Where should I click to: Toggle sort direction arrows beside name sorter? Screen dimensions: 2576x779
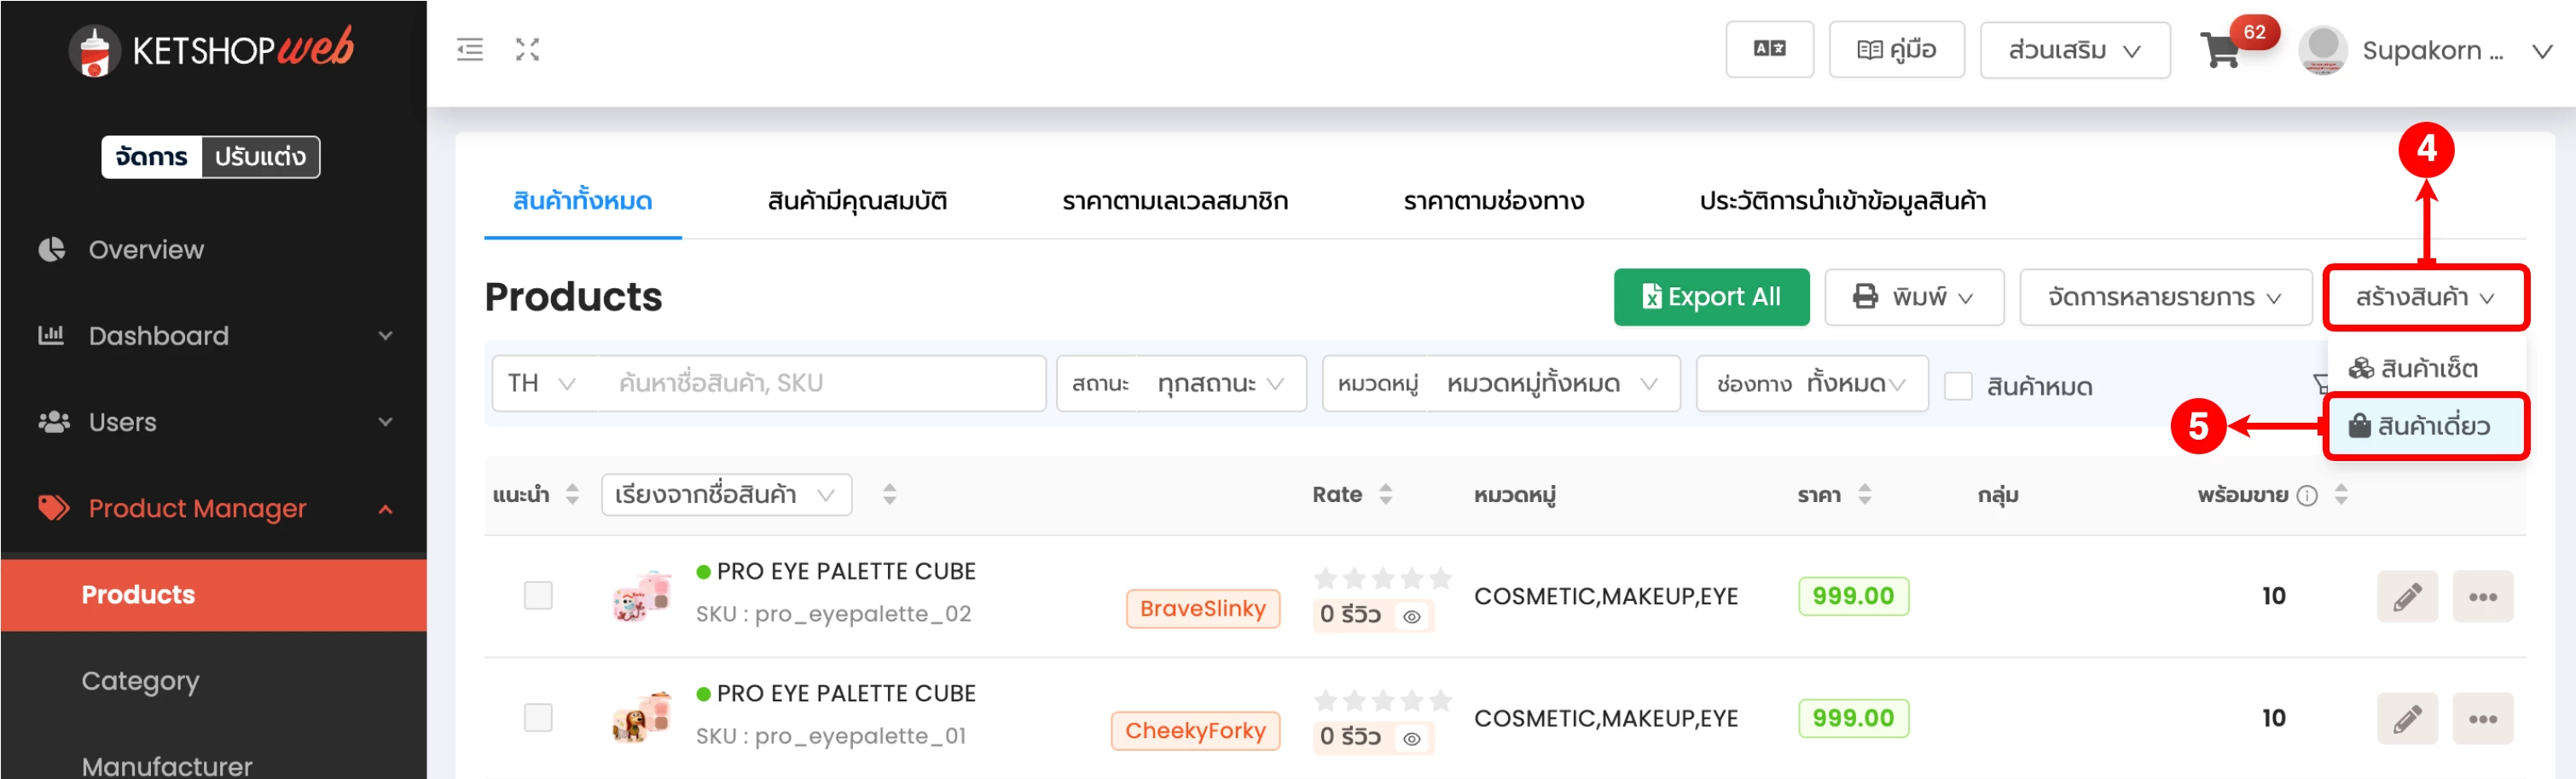[889, 494]
